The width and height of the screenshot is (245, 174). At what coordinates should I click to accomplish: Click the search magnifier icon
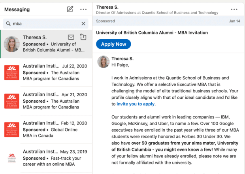tap(8, 23)
